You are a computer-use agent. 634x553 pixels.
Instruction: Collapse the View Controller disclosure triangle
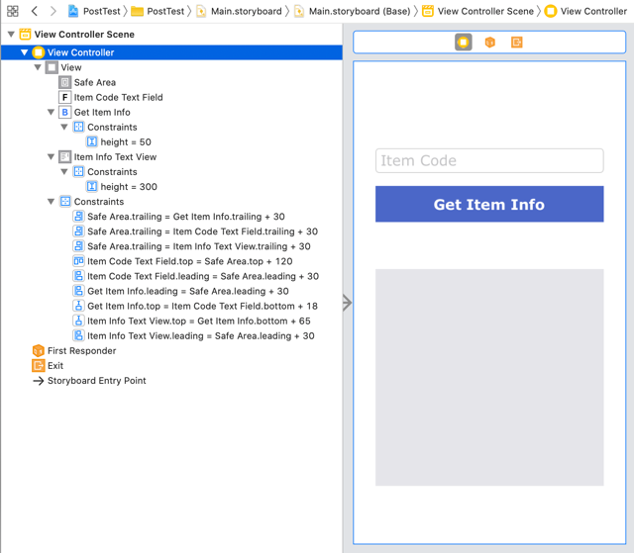click(24, 52)
